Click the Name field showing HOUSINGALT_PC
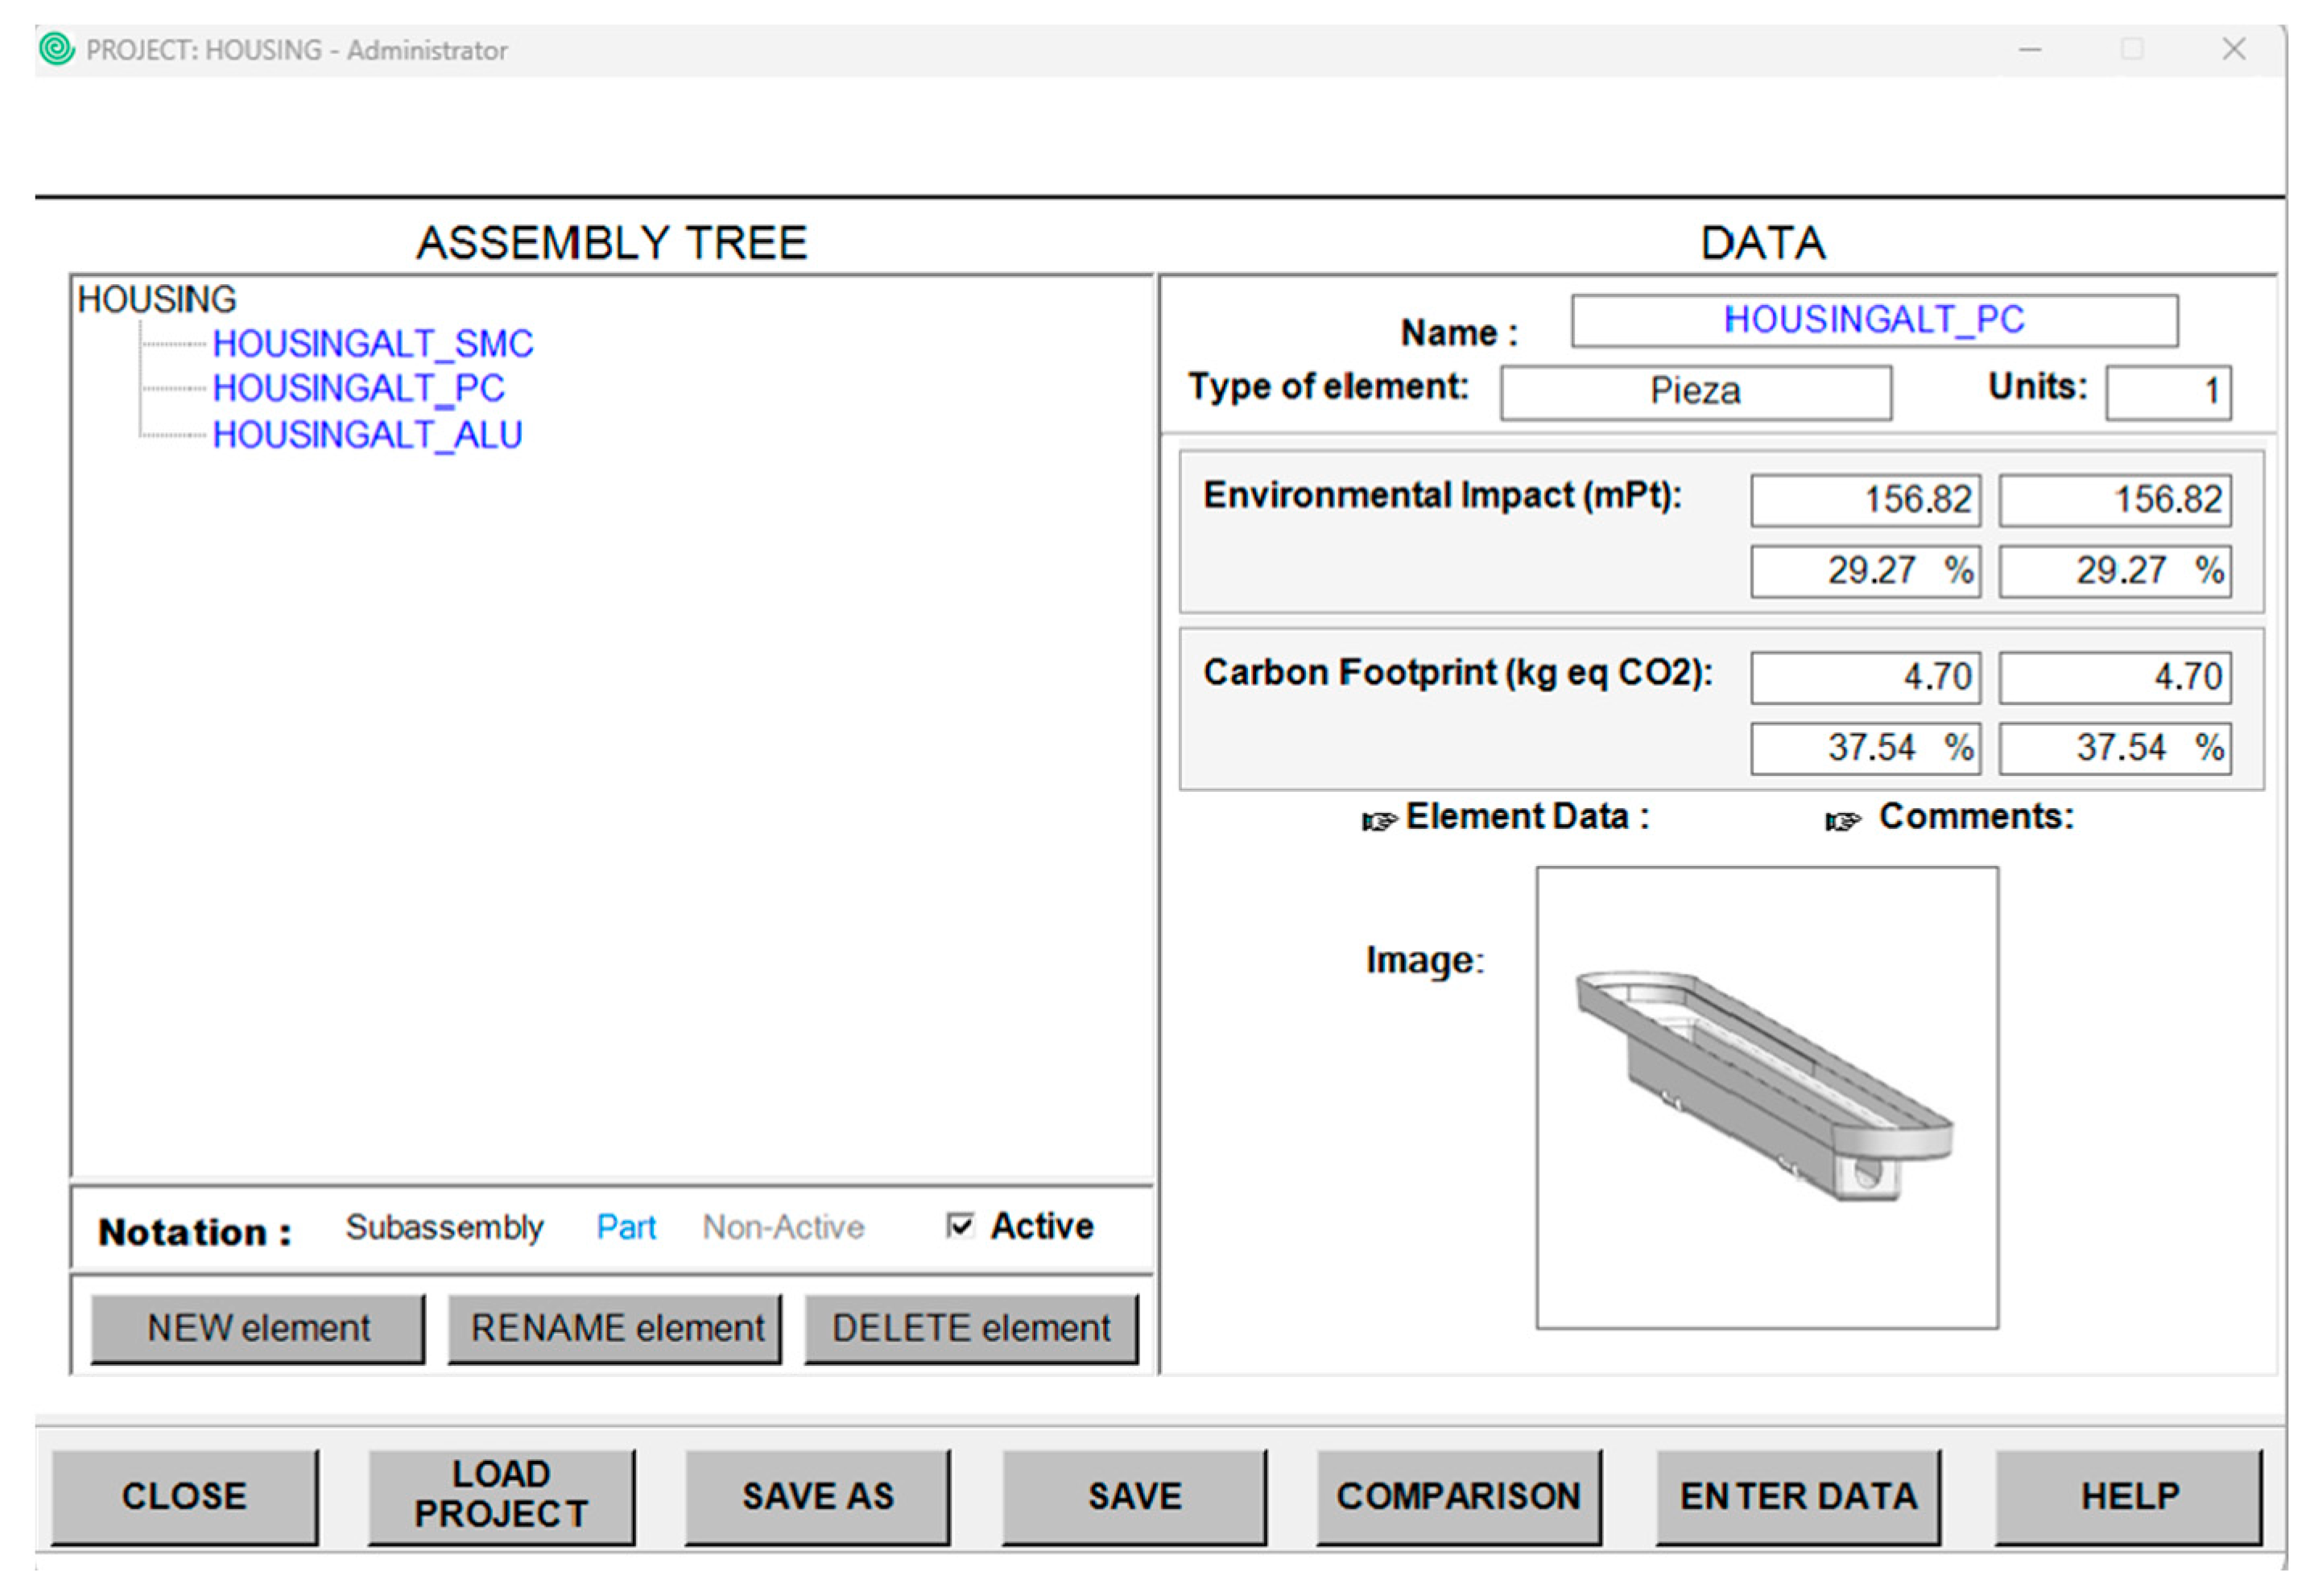Screen dimensions: 2318x1596 [x=1874, y=320]
